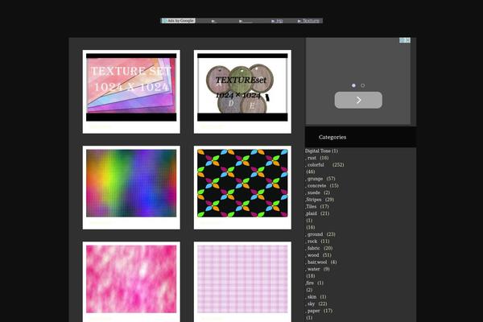483x322 pixels.
Task: Open the concrete (15) category
Action: (x=323, y=185)
